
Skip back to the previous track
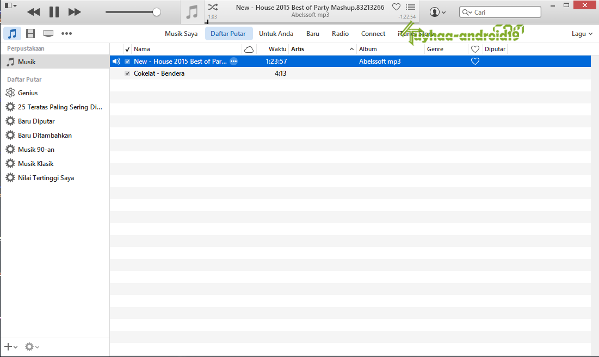pos(34,12)
